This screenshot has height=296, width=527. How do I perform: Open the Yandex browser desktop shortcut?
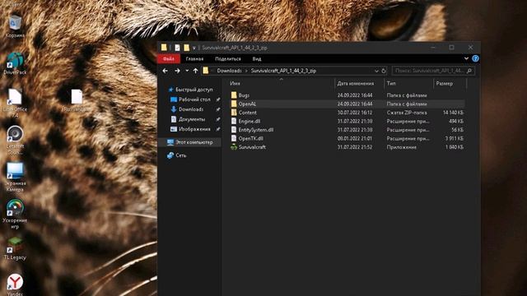click(x=15, y=284)
